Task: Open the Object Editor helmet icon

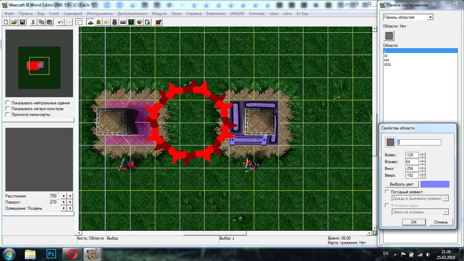Action: click(115, 22)
